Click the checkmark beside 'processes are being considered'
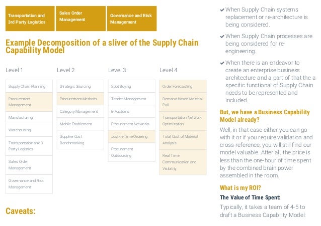 (x=222, y=36)
